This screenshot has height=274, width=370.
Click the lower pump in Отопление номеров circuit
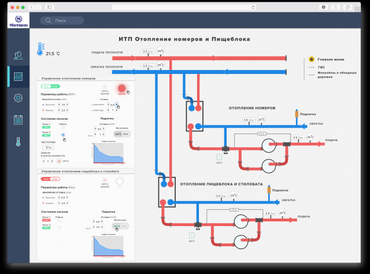tap(268, 166)
